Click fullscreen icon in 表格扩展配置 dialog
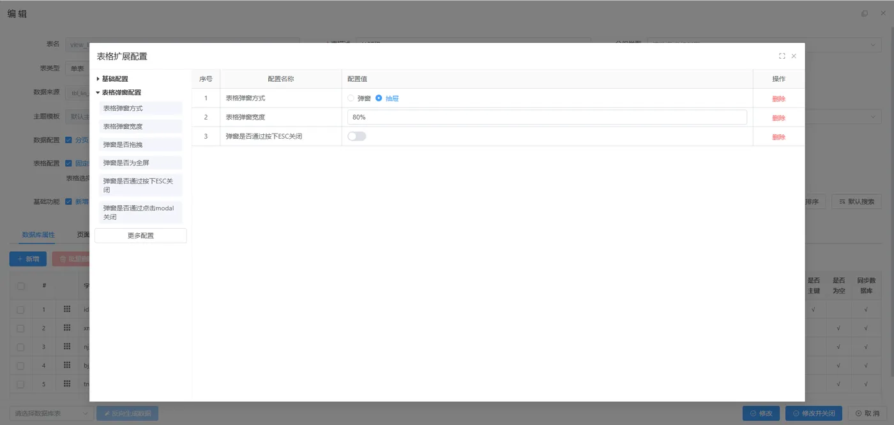Image resolution: width=894 pixels, height=425 pixels. click(782, 56)
